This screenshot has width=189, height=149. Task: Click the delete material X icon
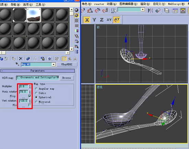[21, 59]
